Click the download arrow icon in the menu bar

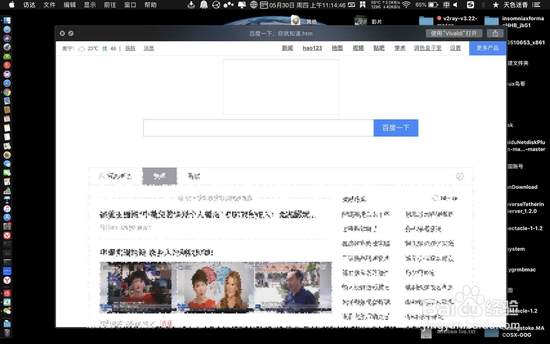coord(191,5)
